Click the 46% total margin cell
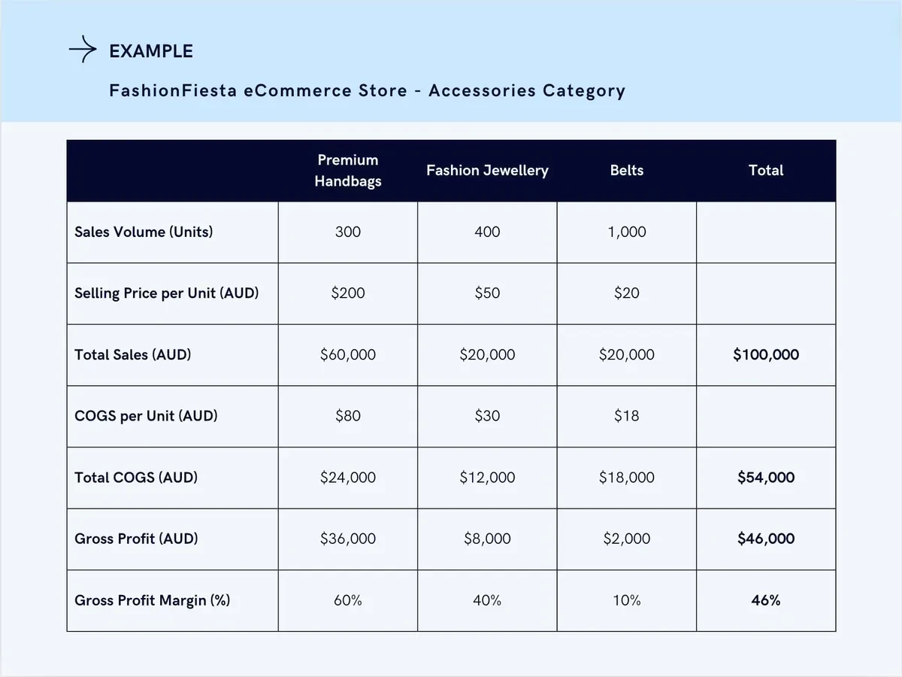This screenshot has height=677, width=902. tap(766, 600)
